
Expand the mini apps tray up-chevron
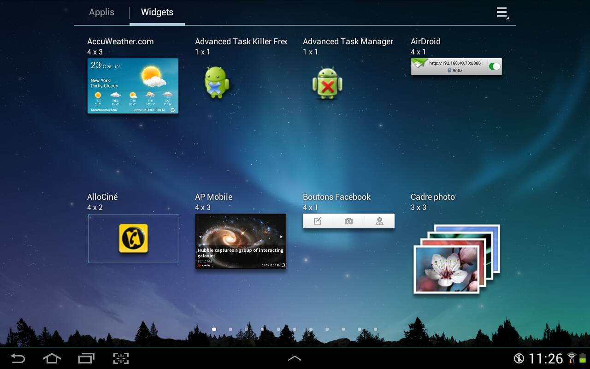[295, 358]
